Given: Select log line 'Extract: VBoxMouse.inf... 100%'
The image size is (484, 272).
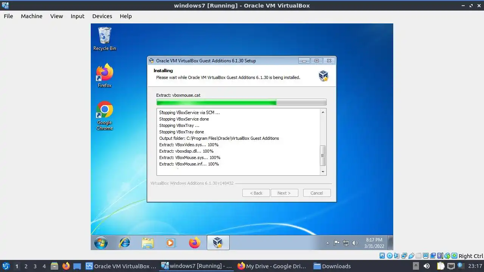Looking at the screenshot, I should click(189, 164).
